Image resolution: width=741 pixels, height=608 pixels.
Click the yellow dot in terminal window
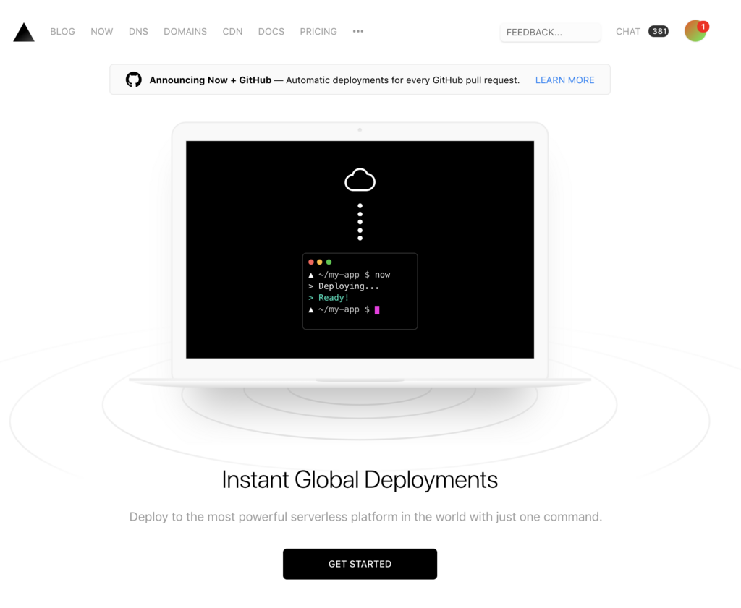click(x=319, y=262)
